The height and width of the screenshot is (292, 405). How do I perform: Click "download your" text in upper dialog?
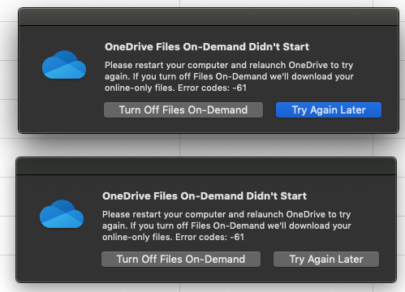(322, 76)
